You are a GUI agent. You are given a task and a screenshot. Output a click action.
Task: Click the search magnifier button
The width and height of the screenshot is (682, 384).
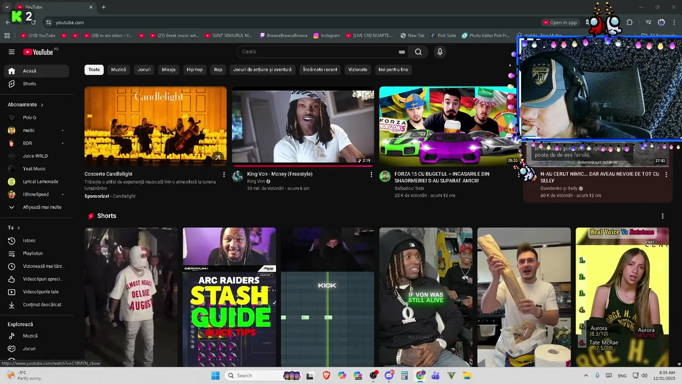[418, 52]
